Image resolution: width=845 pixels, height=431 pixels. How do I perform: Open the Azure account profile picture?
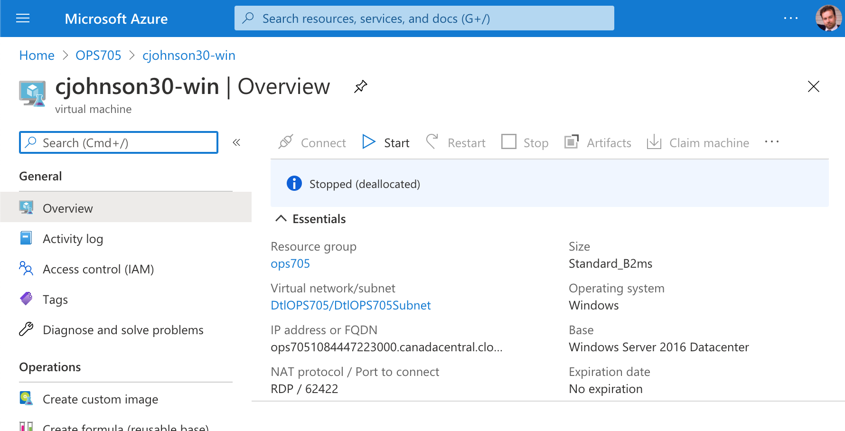828,19
